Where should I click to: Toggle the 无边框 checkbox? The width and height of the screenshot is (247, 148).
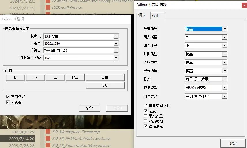(x=8, y=102)
